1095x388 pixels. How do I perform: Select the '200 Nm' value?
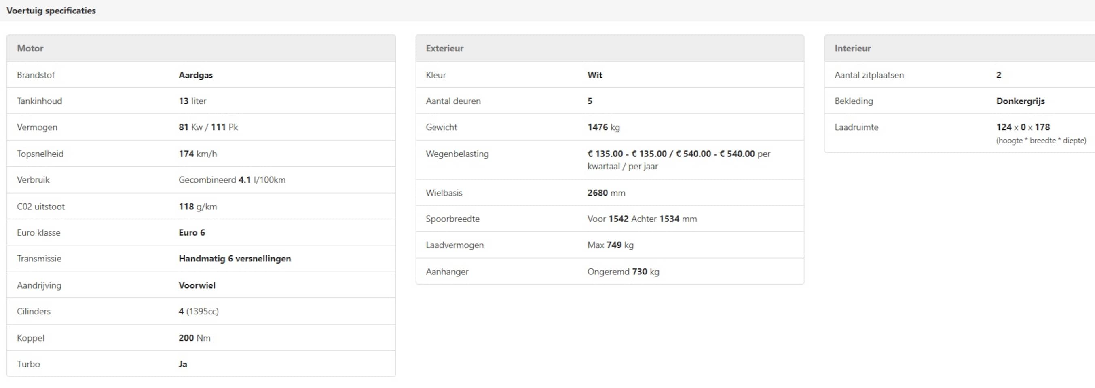194,338
